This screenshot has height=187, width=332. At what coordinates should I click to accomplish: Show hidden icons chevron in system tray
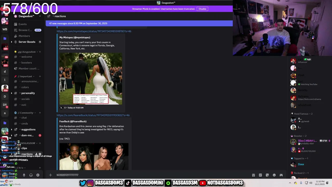[x=290, y=183]
